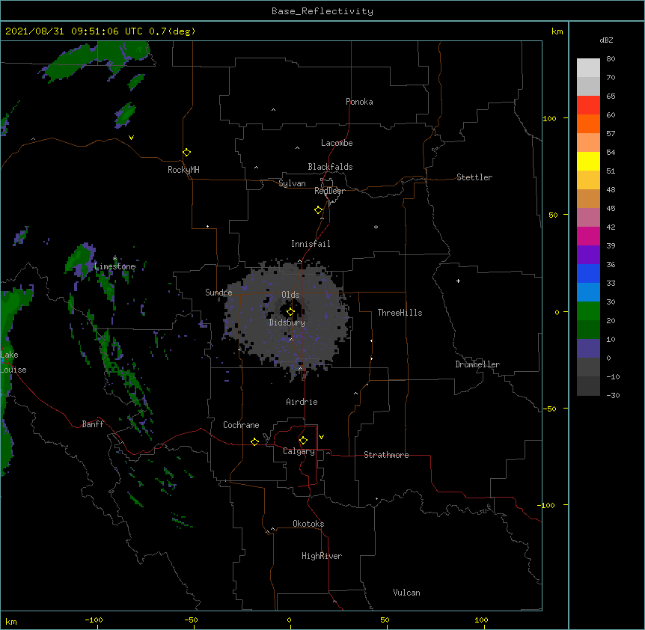Click the Olds city label

point(290,295)
